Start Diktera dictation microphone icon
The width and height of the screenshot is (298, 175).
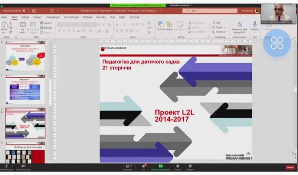pyautogui.click(x=255, y=26)
